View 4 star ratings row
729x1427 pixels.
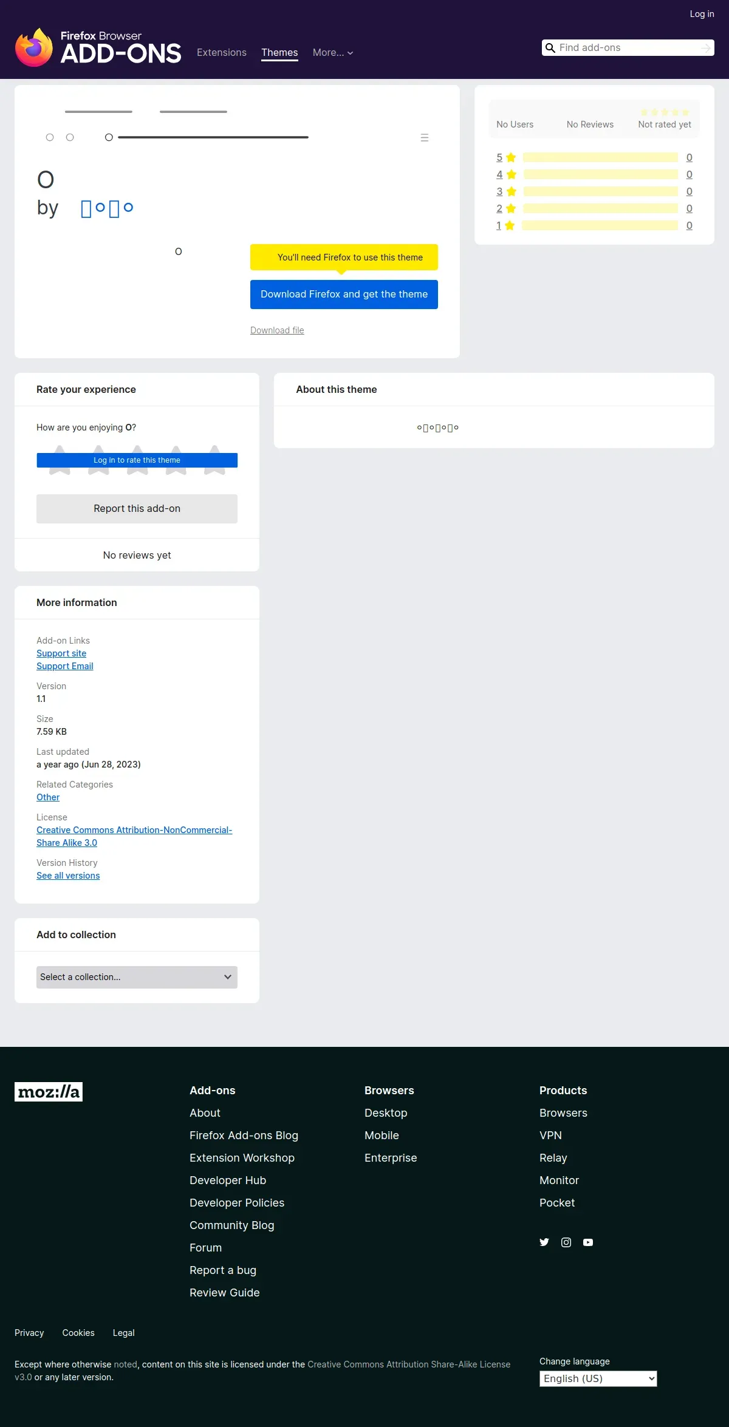[x=594, y=174]
